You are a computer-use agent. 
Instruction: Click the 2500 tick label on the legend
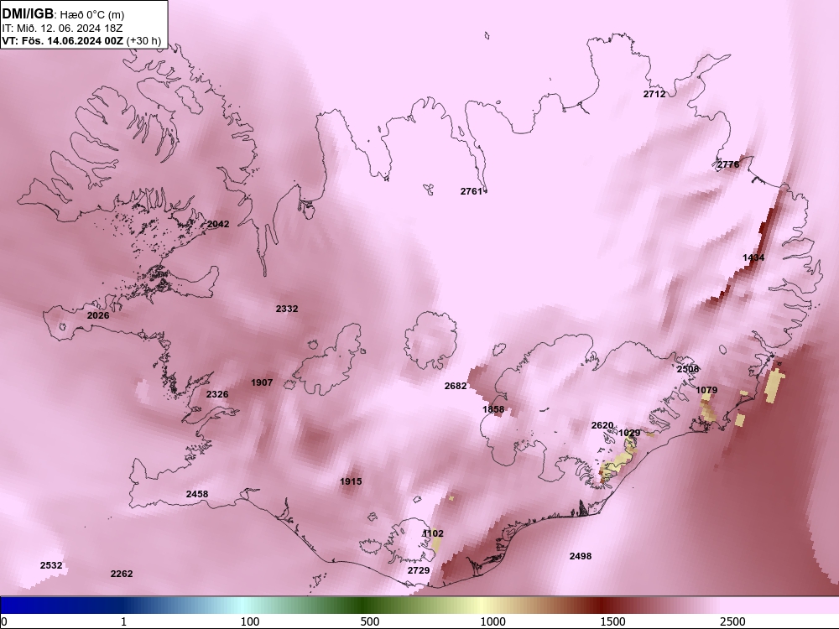point(732,621)
